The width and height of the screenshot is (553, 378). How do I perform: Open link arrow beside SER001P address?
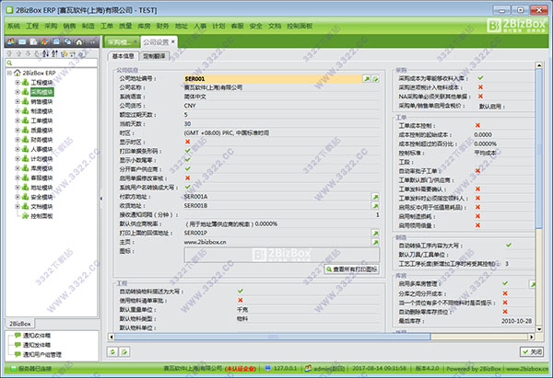[x=376, y=233]
